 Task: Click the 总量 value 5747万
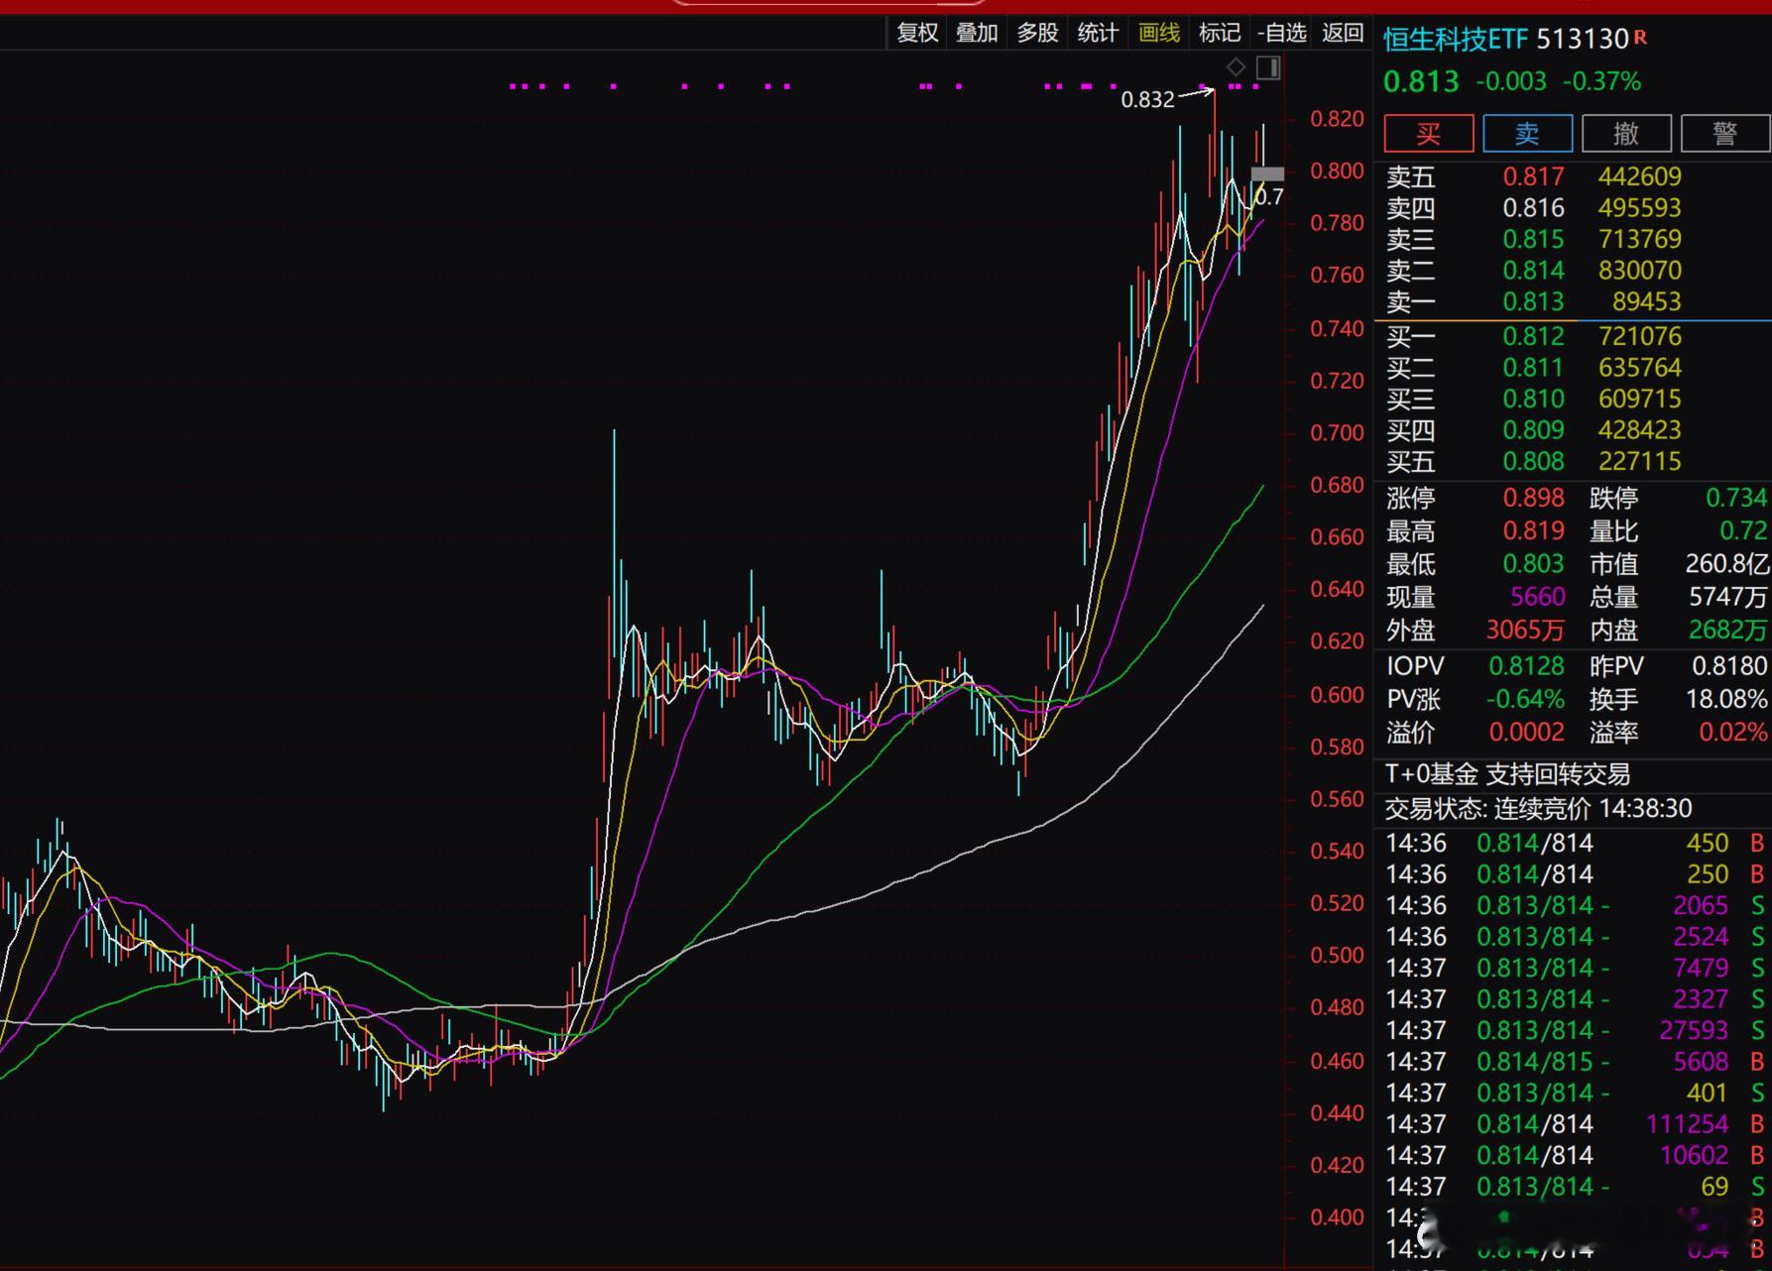point(1728,597)
